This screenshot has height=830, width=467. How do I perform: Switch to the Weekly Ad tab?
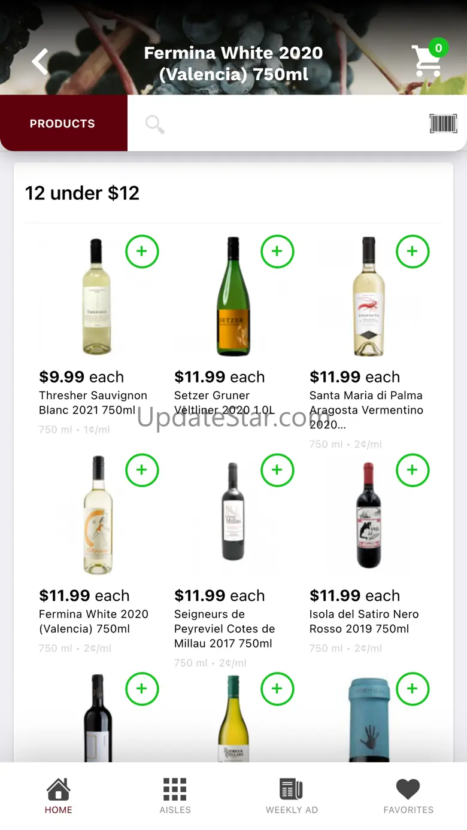pyautogui.click(x=292, y=796)
